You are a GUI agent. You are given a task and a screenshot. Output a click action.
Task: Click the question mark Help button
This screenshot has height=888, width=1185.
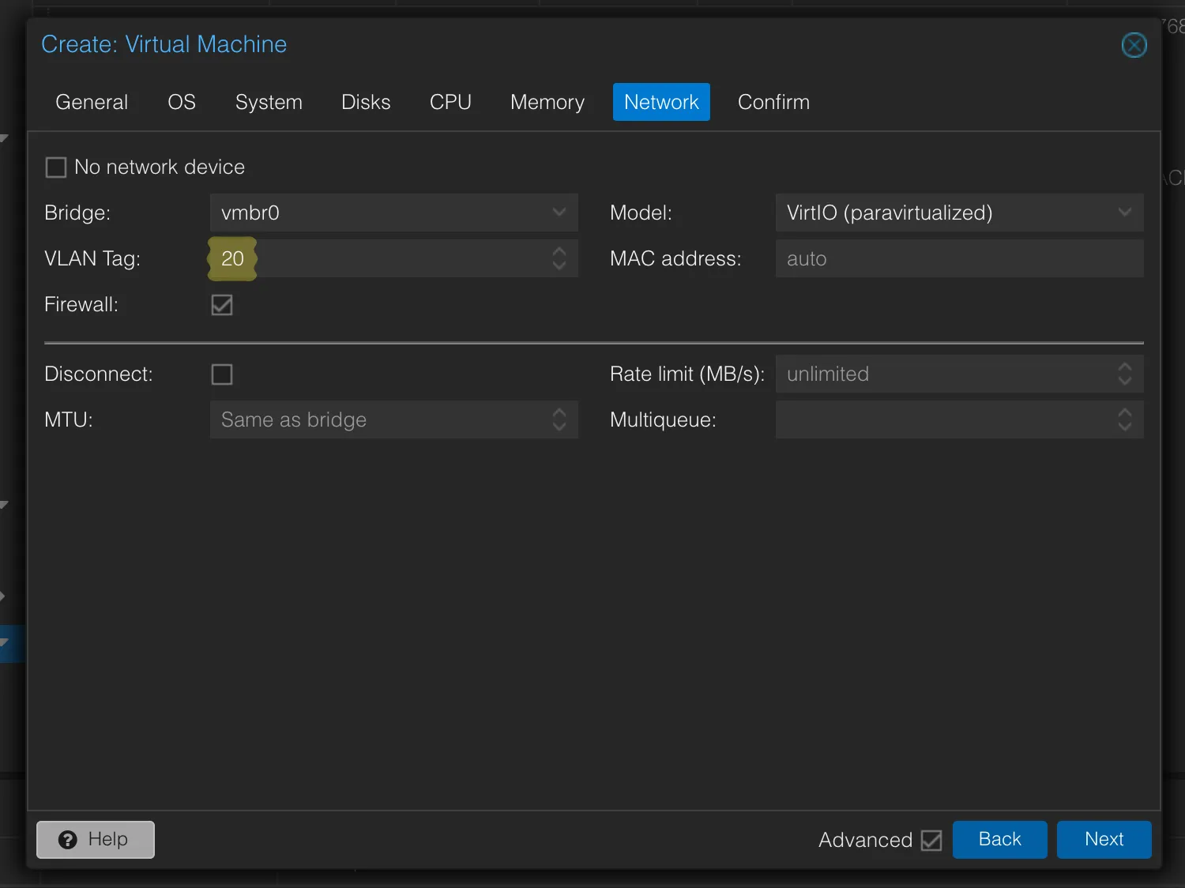[x=96, y=839]
